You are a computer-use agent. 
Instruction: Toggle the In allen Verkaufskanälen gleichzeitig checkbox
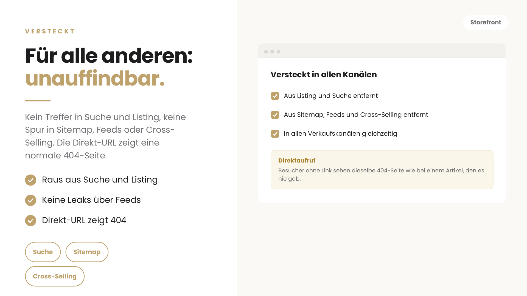click(275, 134)
